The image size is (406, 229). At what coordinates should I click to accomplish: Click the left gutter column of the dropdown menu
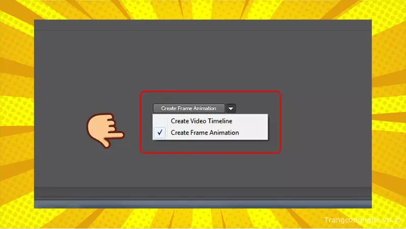(x=160, y=127)
